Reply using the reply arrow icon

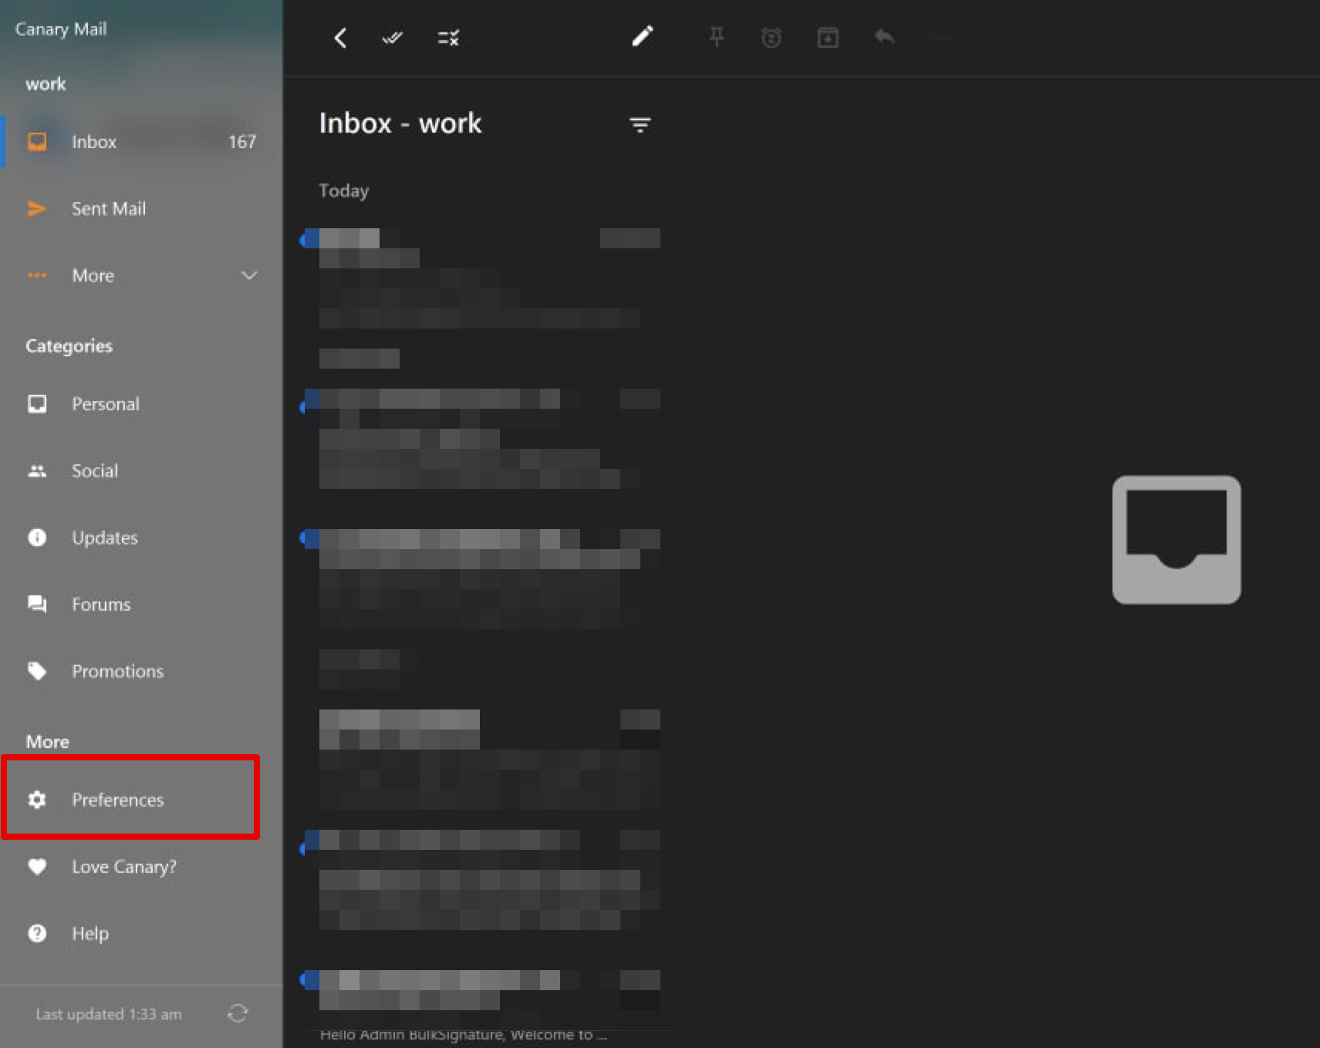884,36
